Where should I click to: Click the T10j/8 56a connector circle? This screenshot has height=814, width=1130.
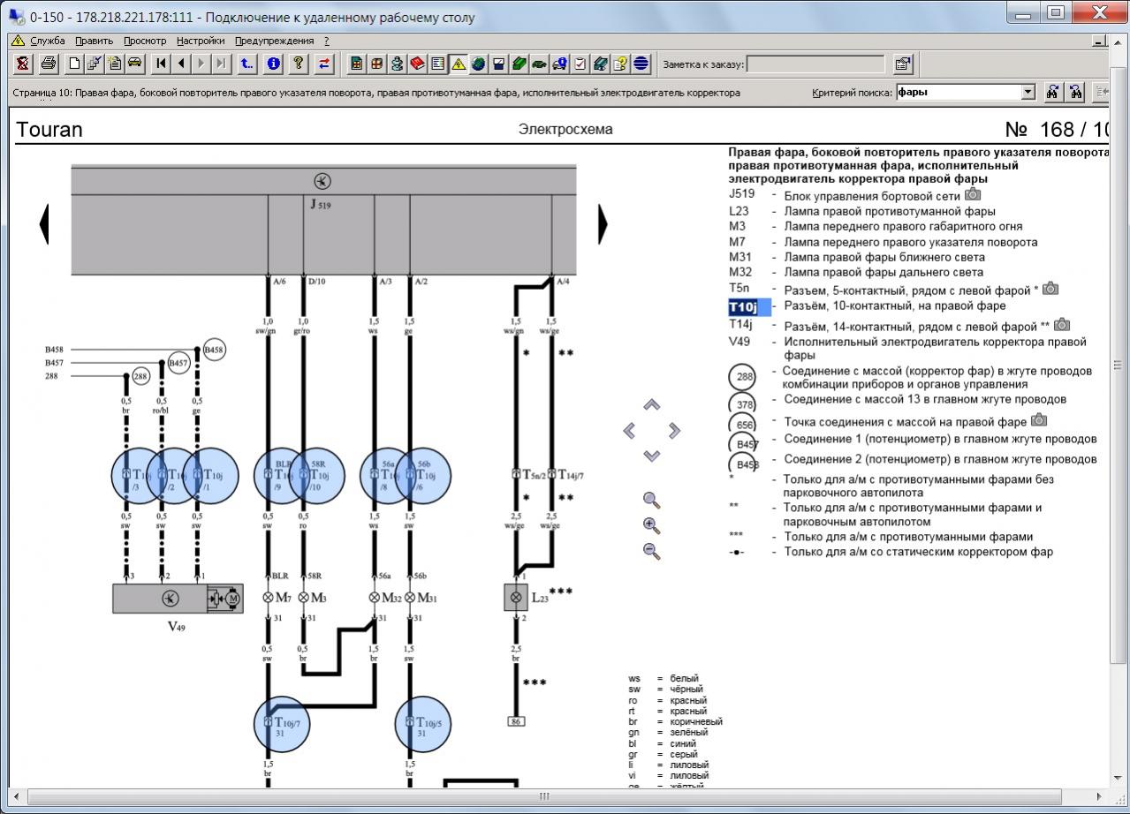(x=388, y=475)
